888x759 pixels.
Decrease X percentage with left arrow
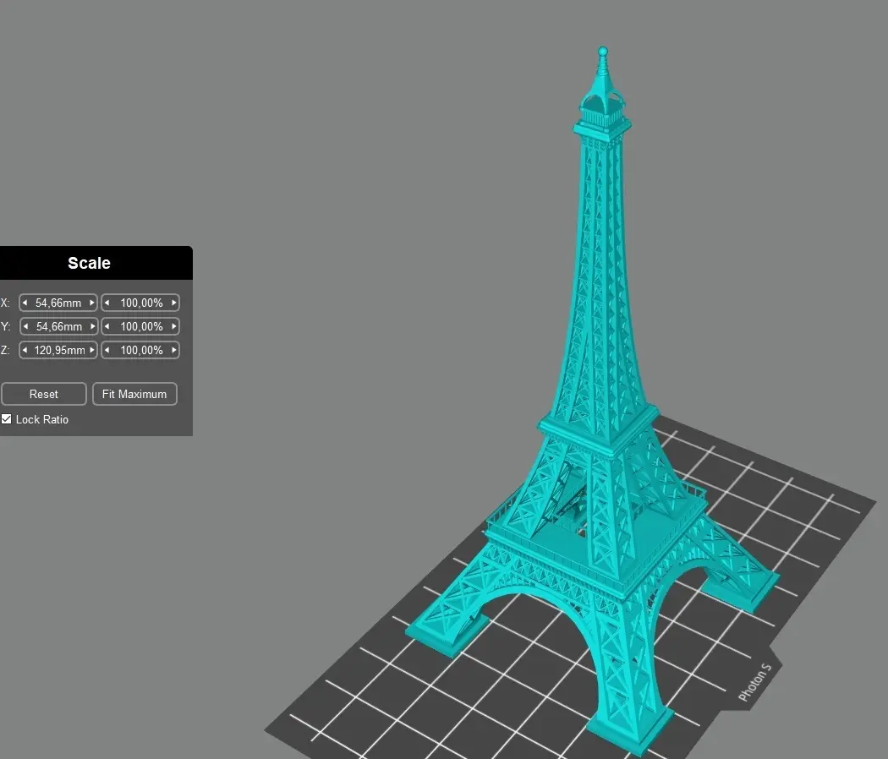coord(107,303)
